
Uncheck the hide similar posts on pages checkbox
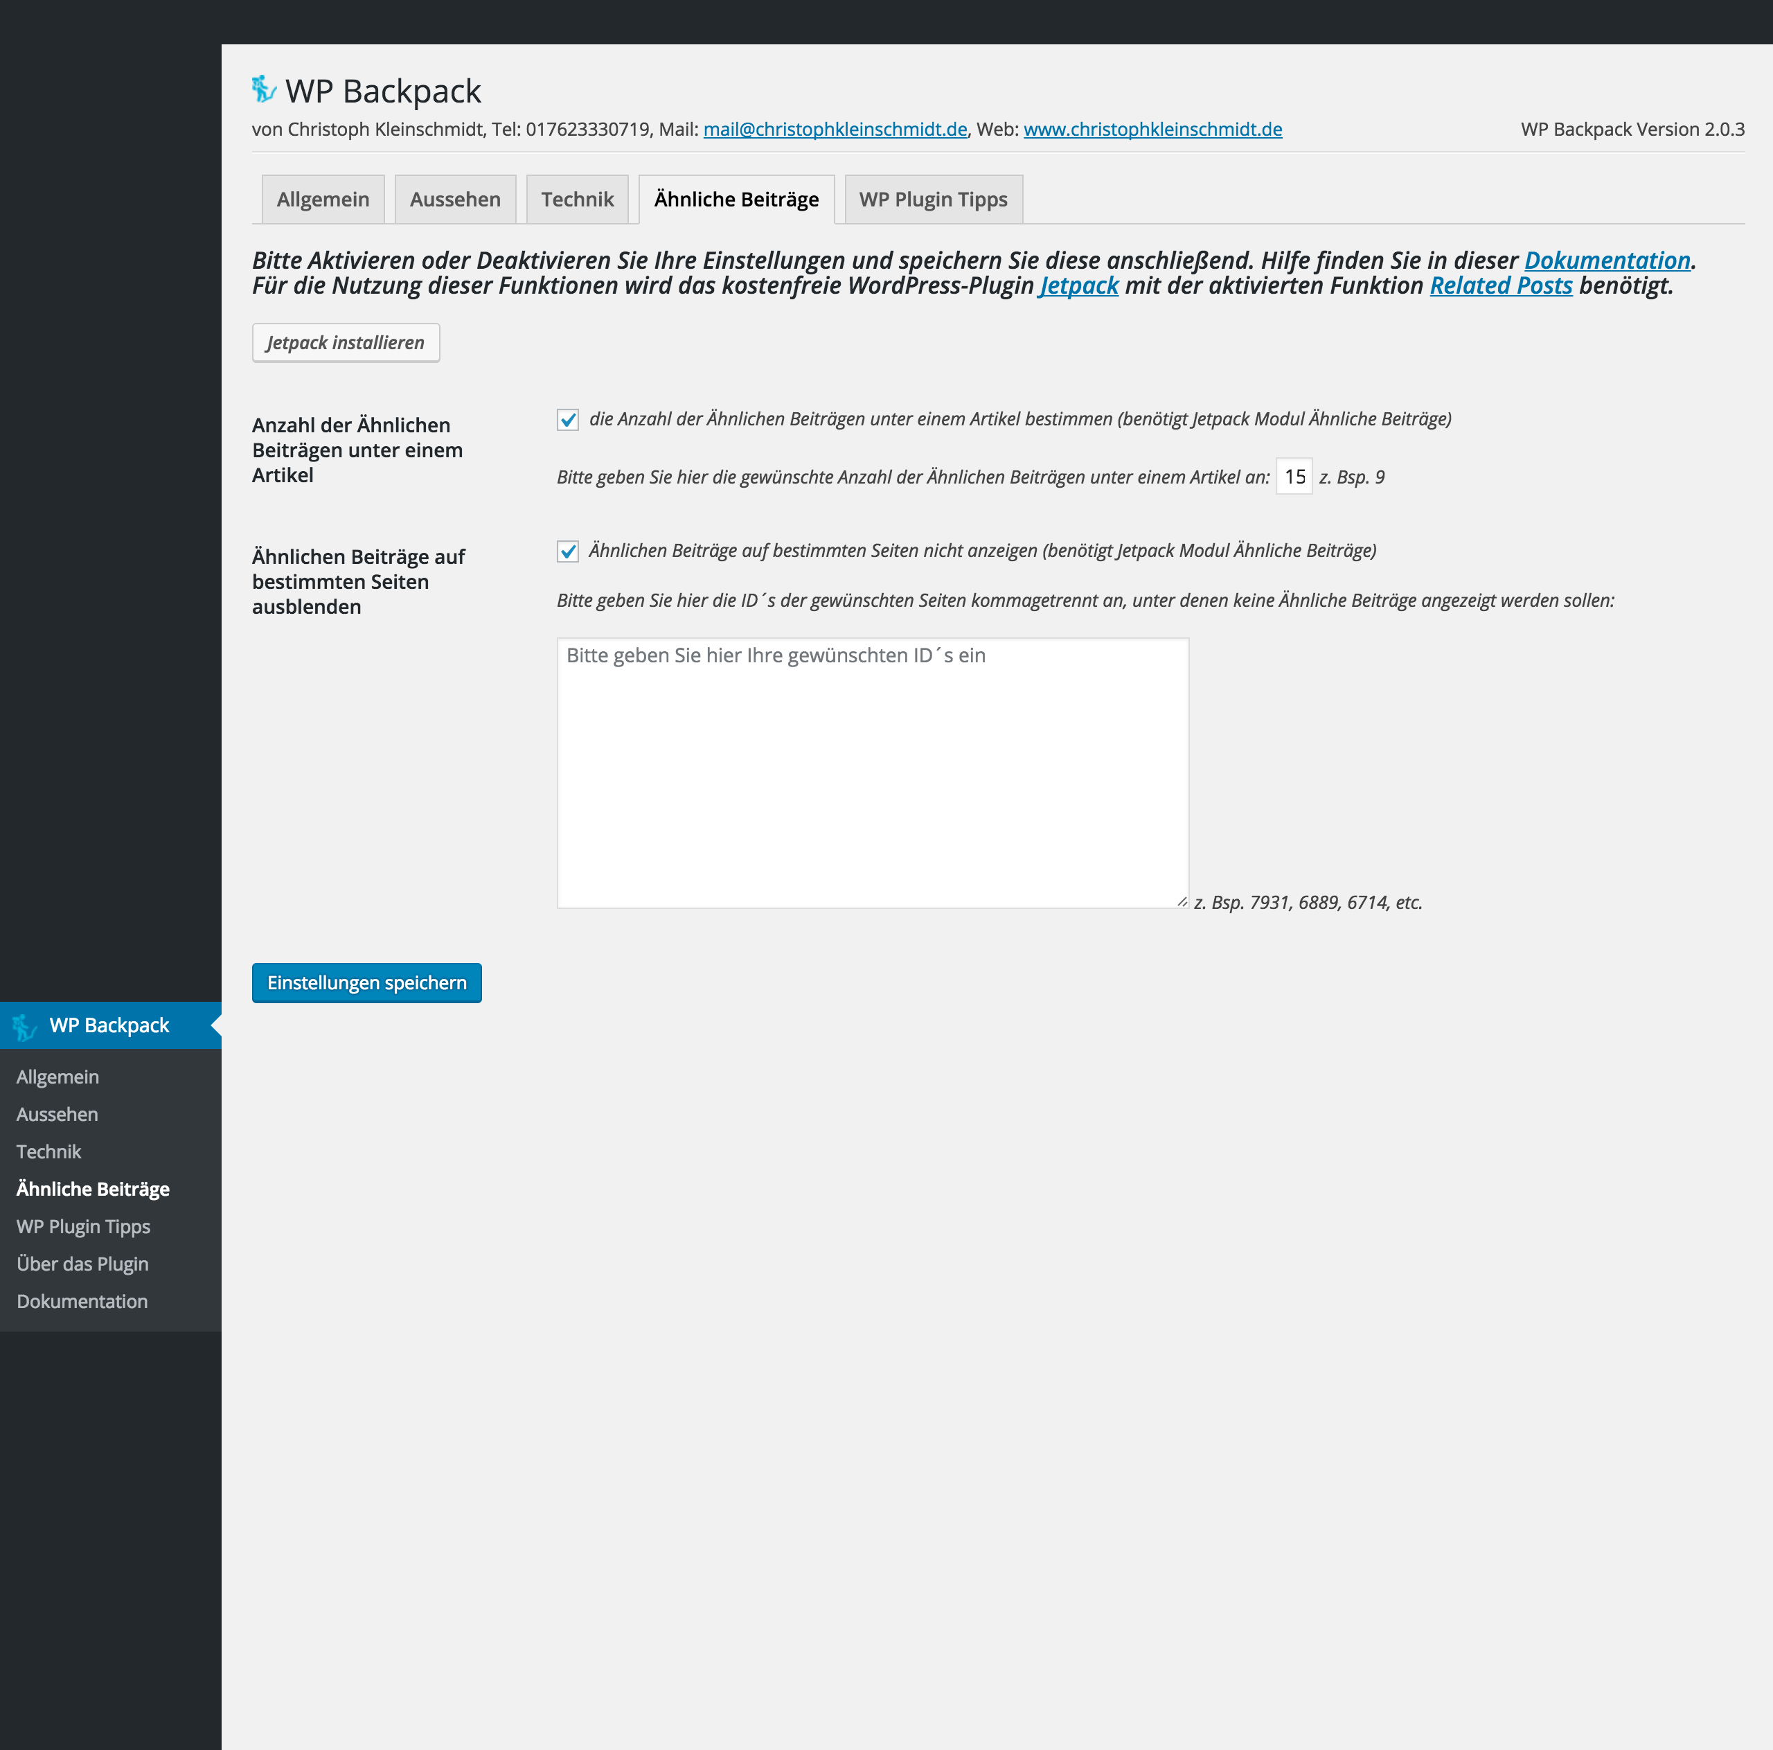point(568,551)
